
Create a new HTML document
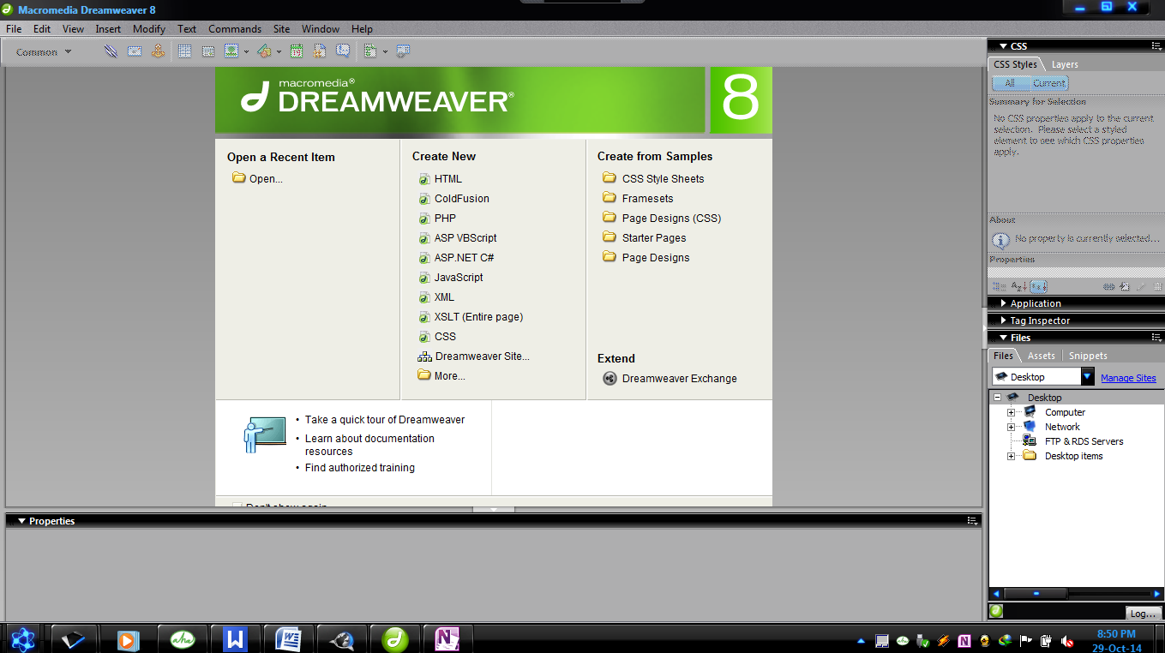447,178
